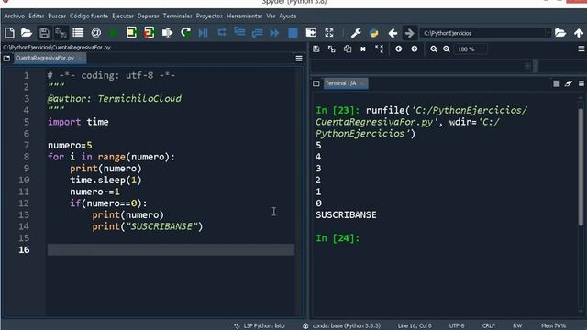
Task: Open Preferences with the wrench icon
Action: pos(356,33)
